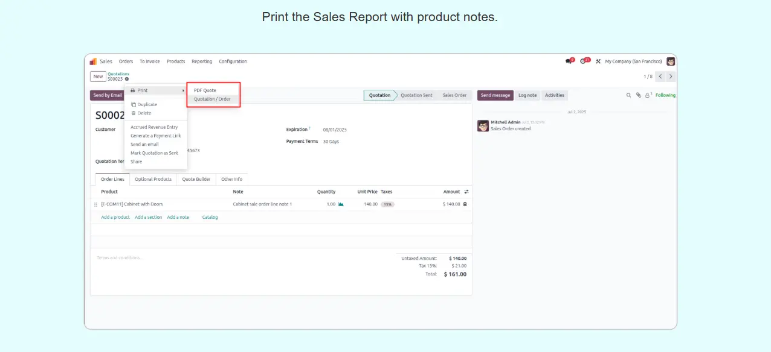Go to the next record arrow
The height and width of the screenshot is (352, 771).
tap(671, 77)
